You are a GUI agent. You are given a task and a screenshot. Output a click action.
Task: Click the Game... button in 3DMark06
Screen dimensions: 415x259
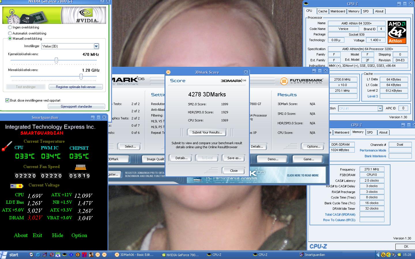[308, 159]
